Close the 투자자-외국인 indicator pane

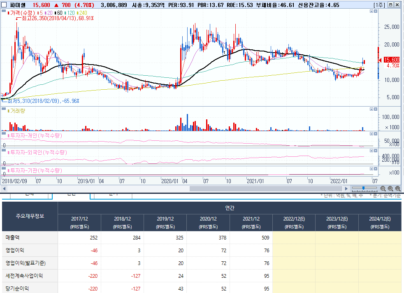point(376,151)
